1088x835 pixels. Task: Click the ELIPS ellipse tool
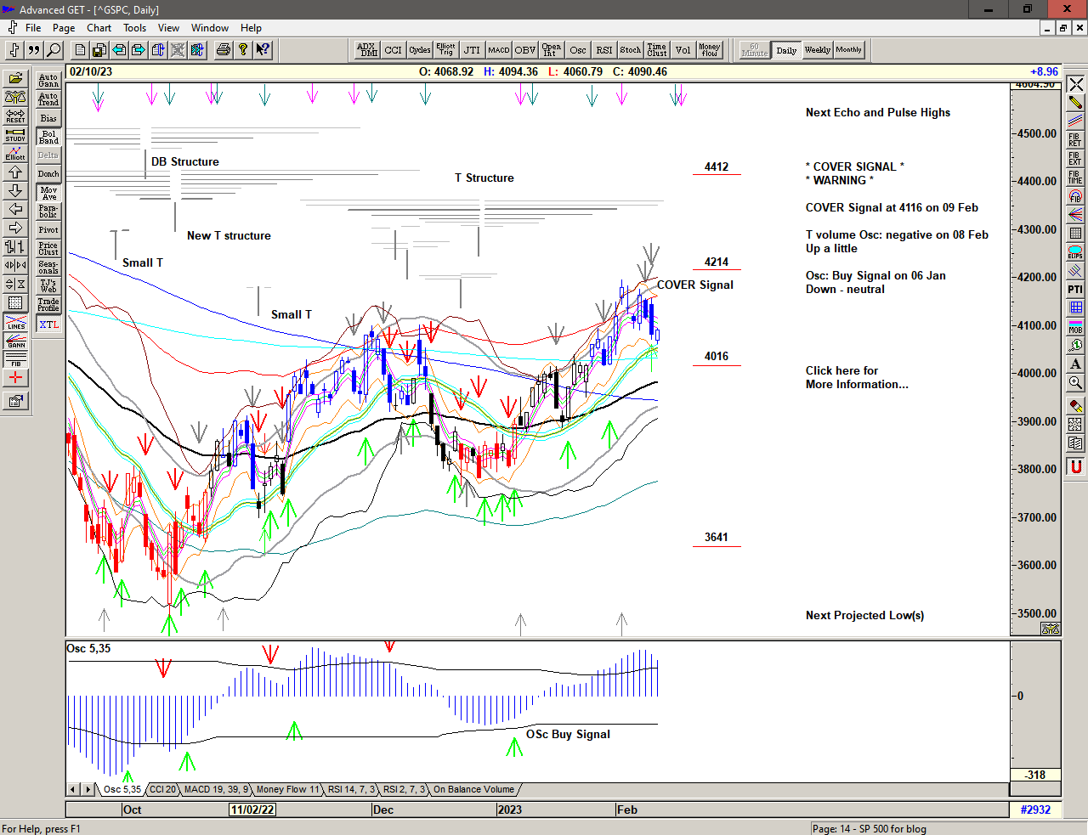tap(1075, 252)
